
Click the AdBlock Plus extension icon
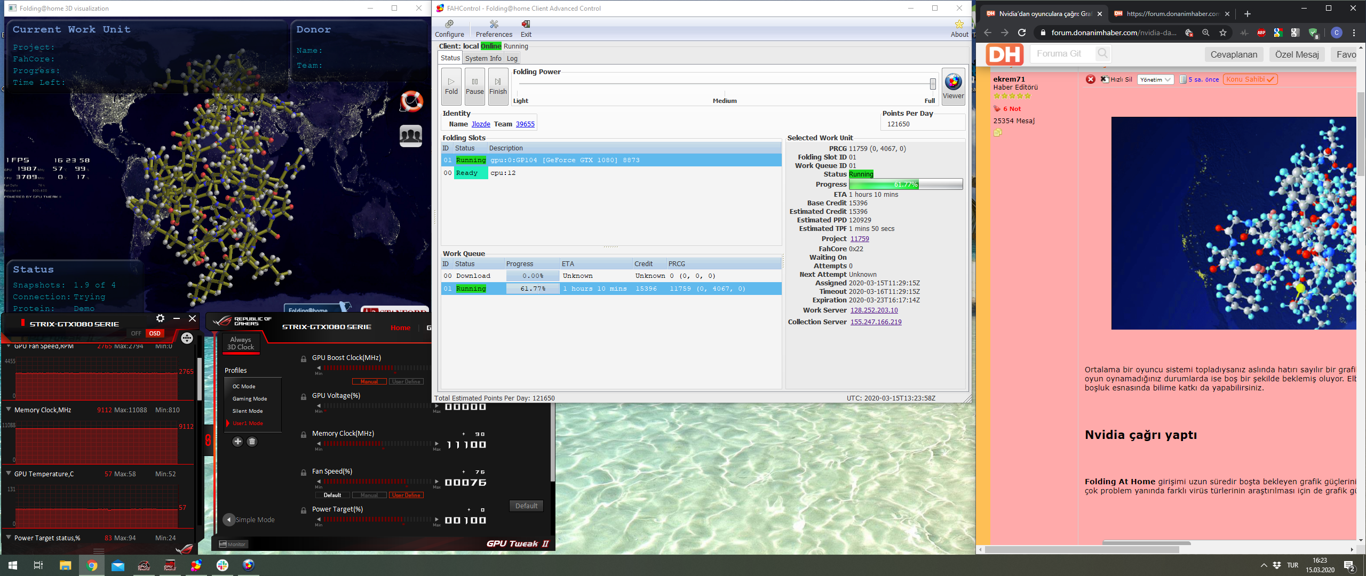(x=1261, y=33)
